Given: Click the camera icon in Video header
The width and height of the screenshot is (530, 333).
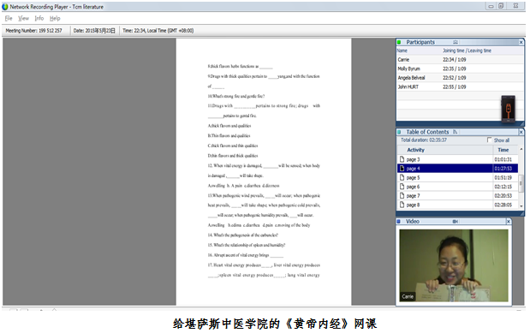Looking at the screenshot, I should point(456,222).
